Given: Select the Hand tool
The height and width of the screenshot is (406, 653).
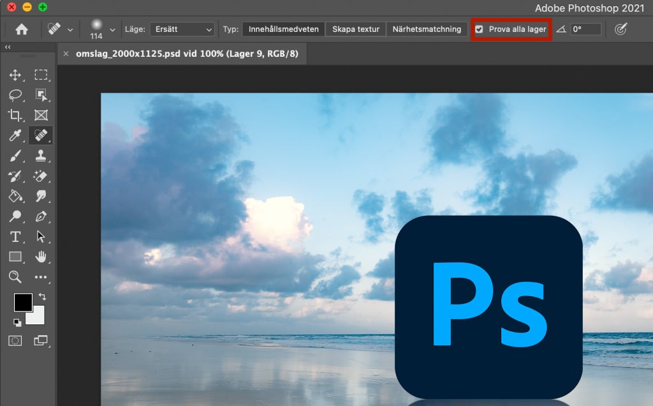Looking at the screenshot, I should tap(41, 257).
